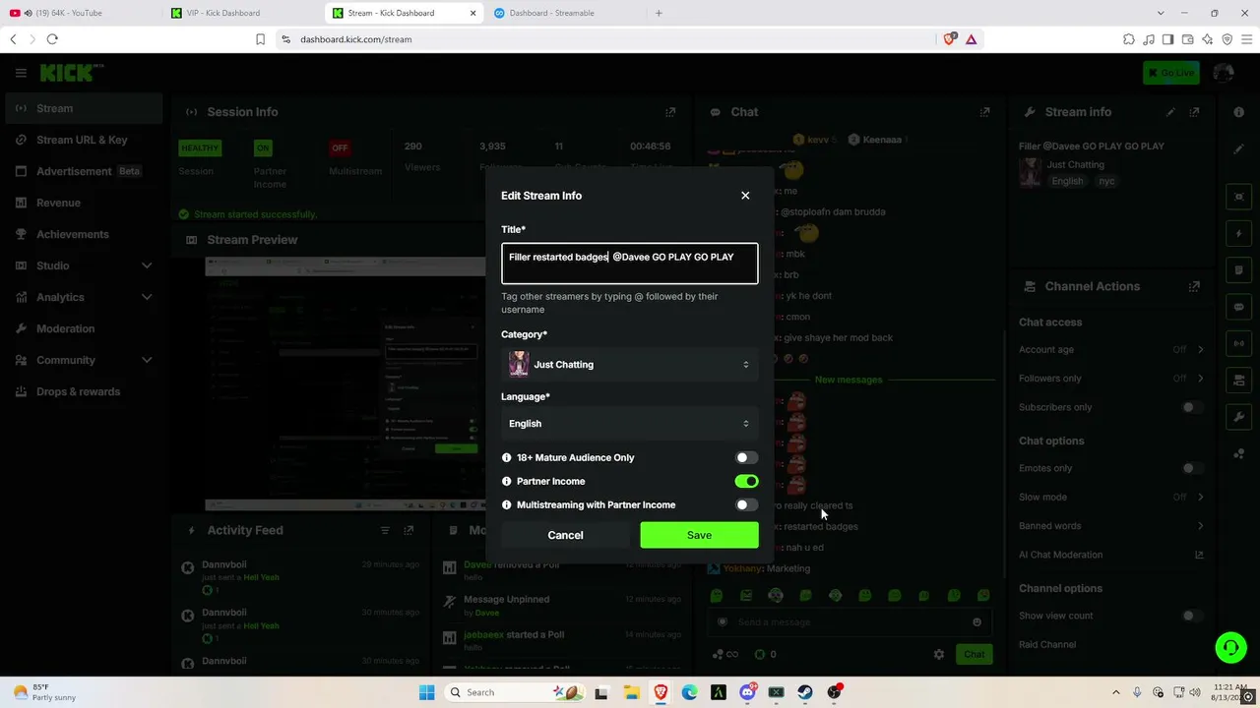The height and width of the screenshot is (708, 1260).
Task: Enable Multistreaming with Partner Income switch
Action: 746,504
